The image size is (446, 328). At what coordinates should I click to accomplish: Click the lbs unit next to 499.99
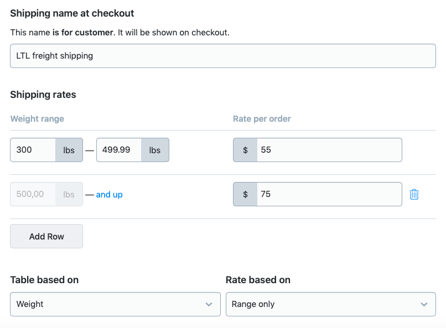155,150
